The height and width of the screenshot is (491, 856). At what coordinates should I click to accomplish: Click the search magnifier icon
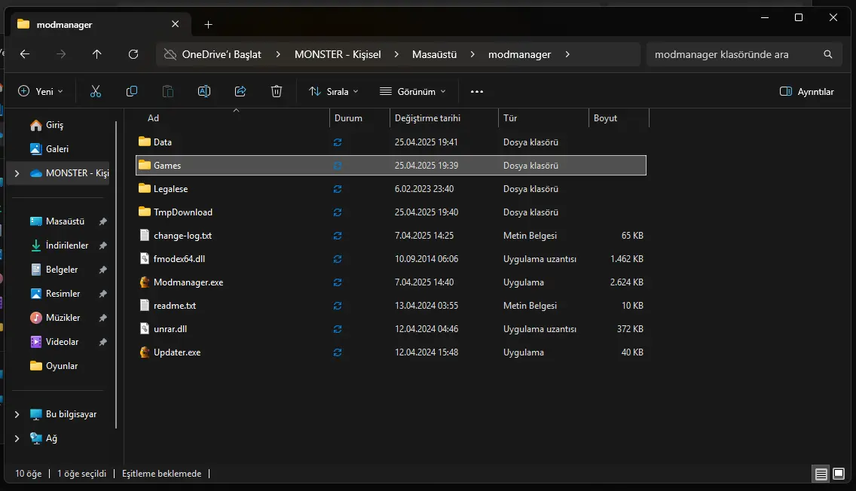[828, 54]
